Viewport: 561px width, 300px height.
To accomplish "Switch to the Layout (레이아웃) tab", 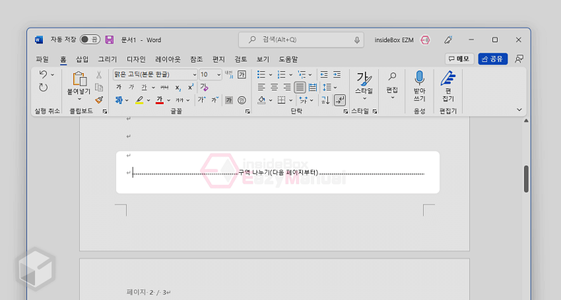I will click(168, 59).
